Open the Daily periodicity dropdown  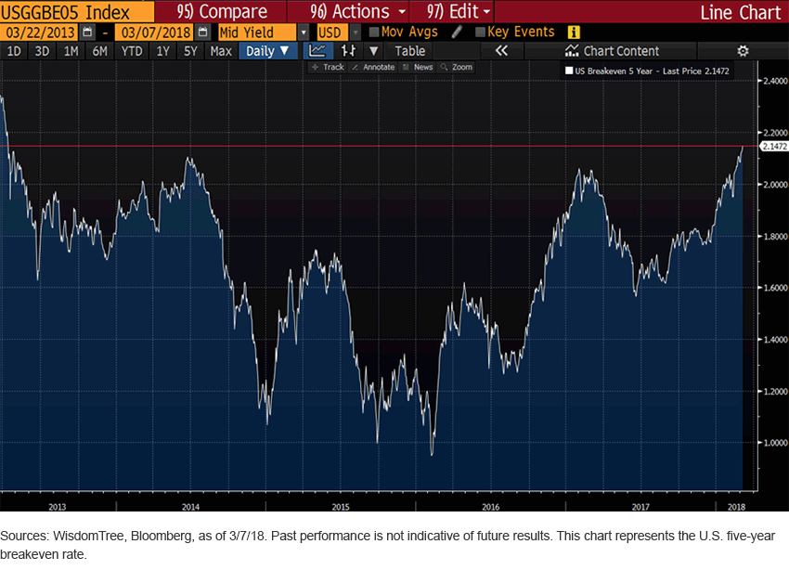(x=267, y=51)
